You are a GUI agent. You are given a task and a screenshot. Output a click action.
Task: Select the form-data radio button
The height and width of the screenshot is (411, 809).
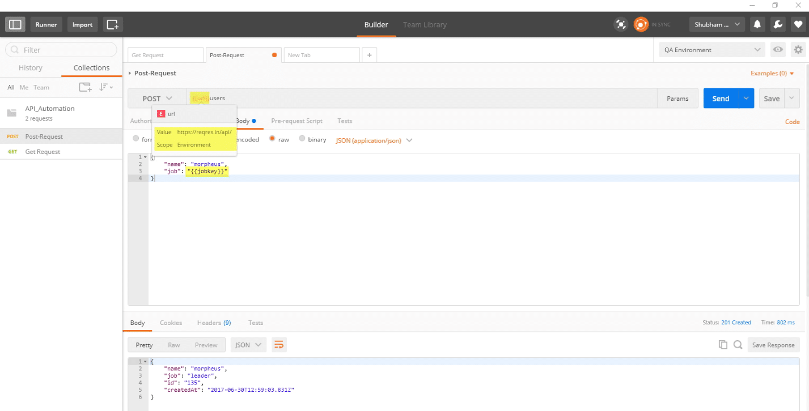click(x=135, y=139)
